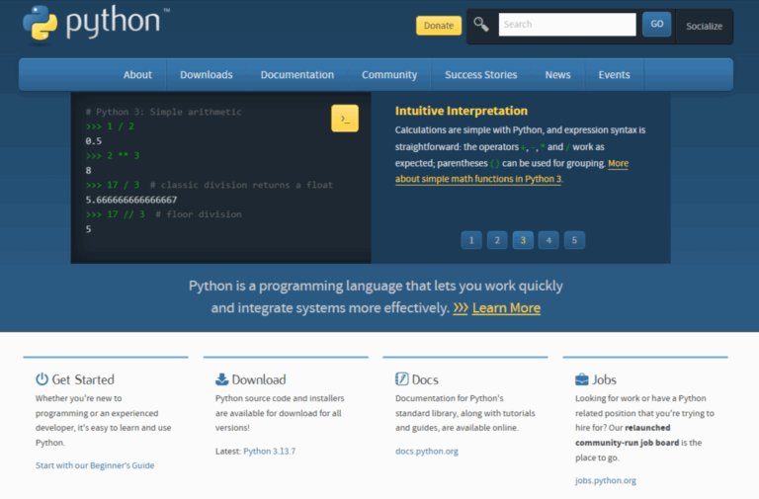Click the Download heading
Screen dimensions: 759x499
point(259,379)
